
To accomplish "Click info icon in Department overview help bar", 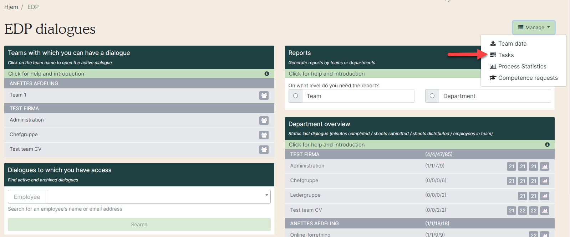I will (x=547, y=145).
